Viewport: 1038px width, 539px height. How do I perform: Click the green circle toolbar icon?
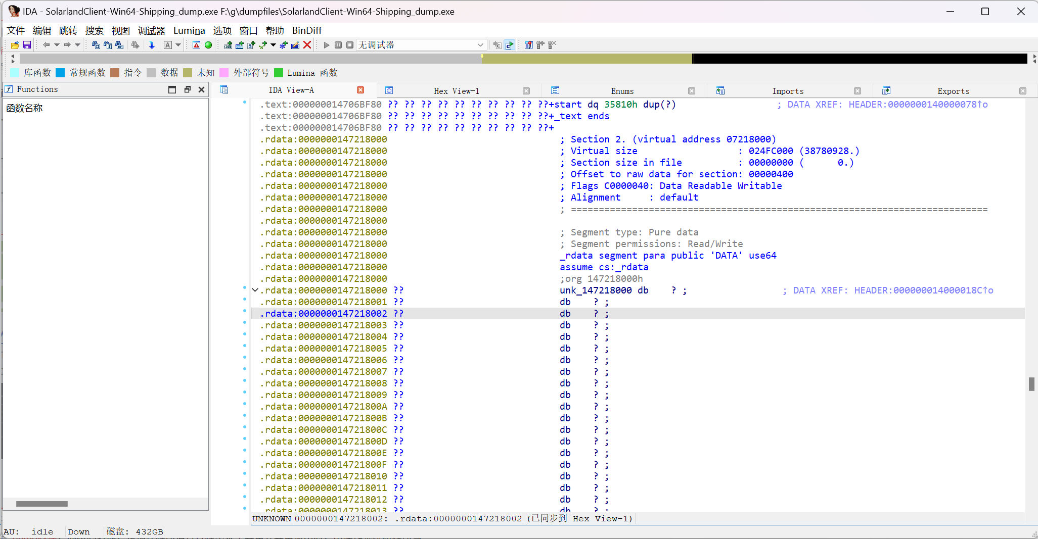click(208, 45)
